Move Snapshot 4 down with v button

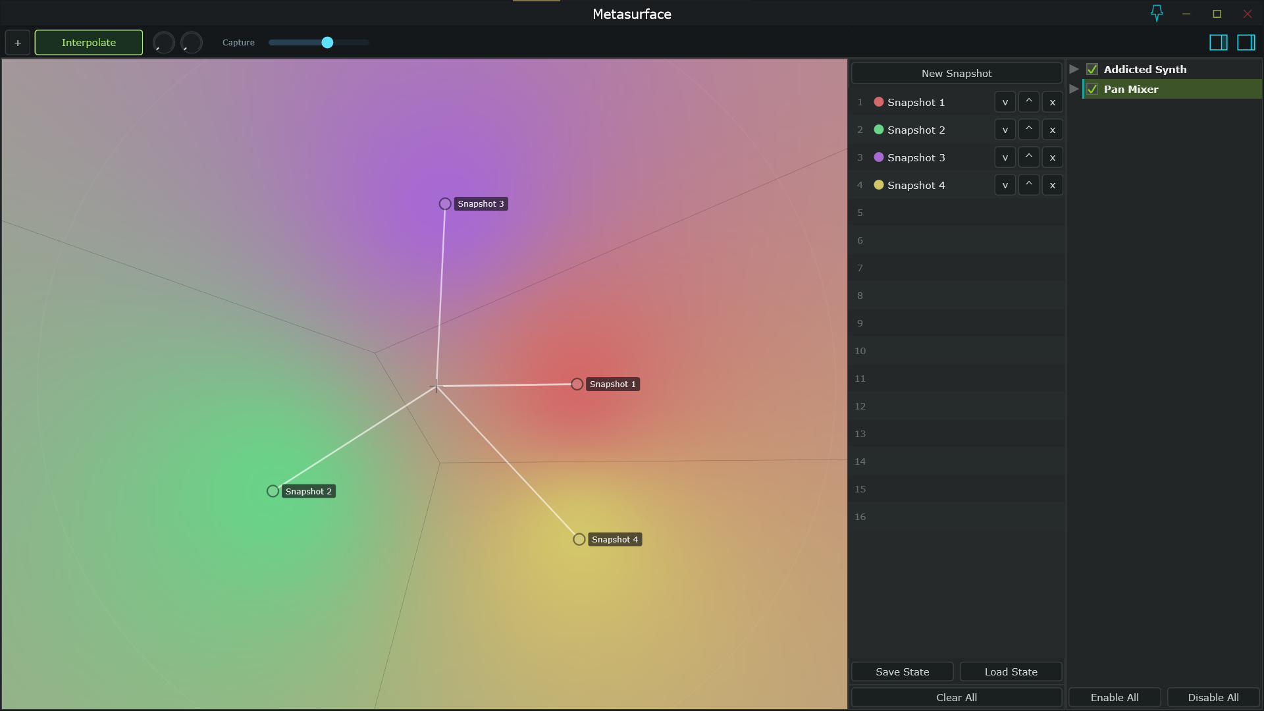(1005, 186)
